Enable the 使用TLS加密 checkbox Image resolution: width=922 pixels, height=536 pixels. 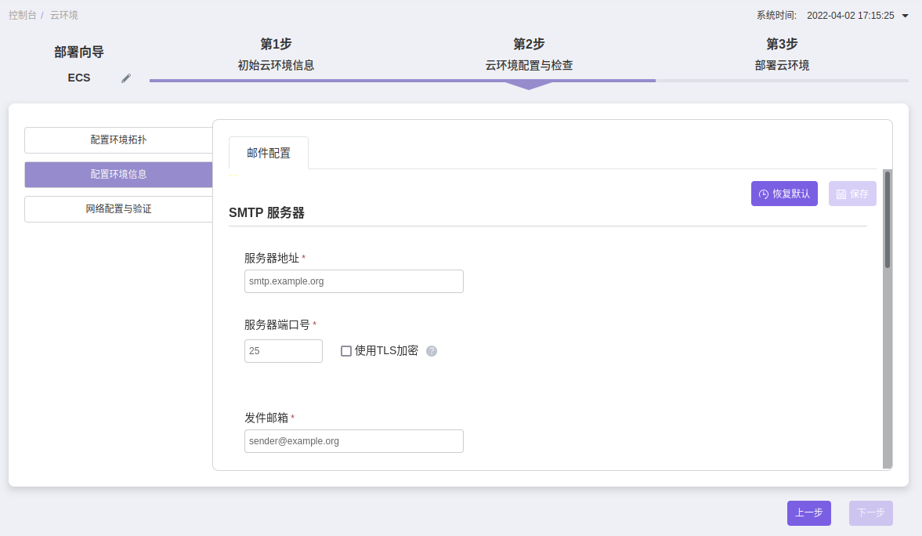(x=346, y=351)
